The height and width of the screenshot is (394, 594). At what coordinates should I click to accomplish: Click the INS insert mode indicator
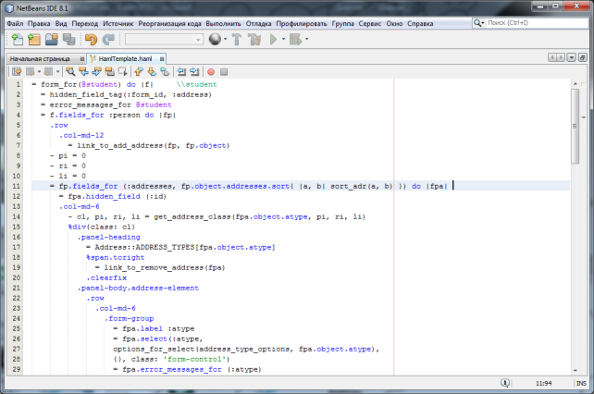click(x=581, y=384)
